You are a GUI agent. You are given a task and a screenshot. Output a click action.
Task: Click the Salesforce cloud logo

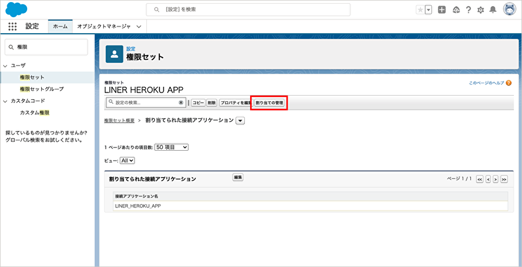[16, 9]
